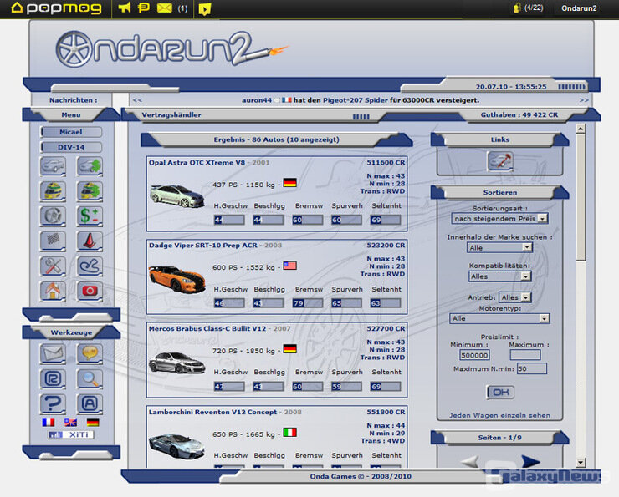
Task: Switch language to German flag
Action: click(x=93, y=423)
